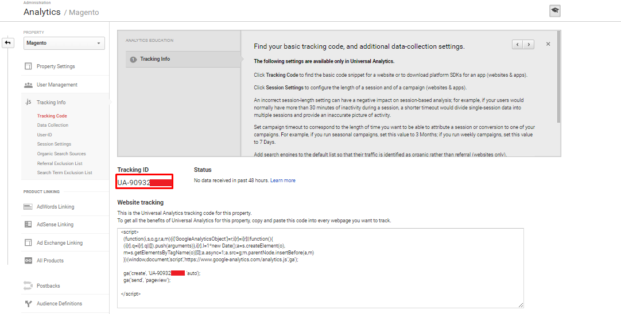This screenshot has height=314, width=621.
Task: Click inside the tracking code text area
Action: tap(320, 268)
